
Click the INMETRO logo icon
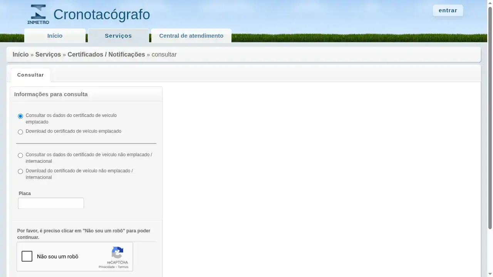pos(38,14)
